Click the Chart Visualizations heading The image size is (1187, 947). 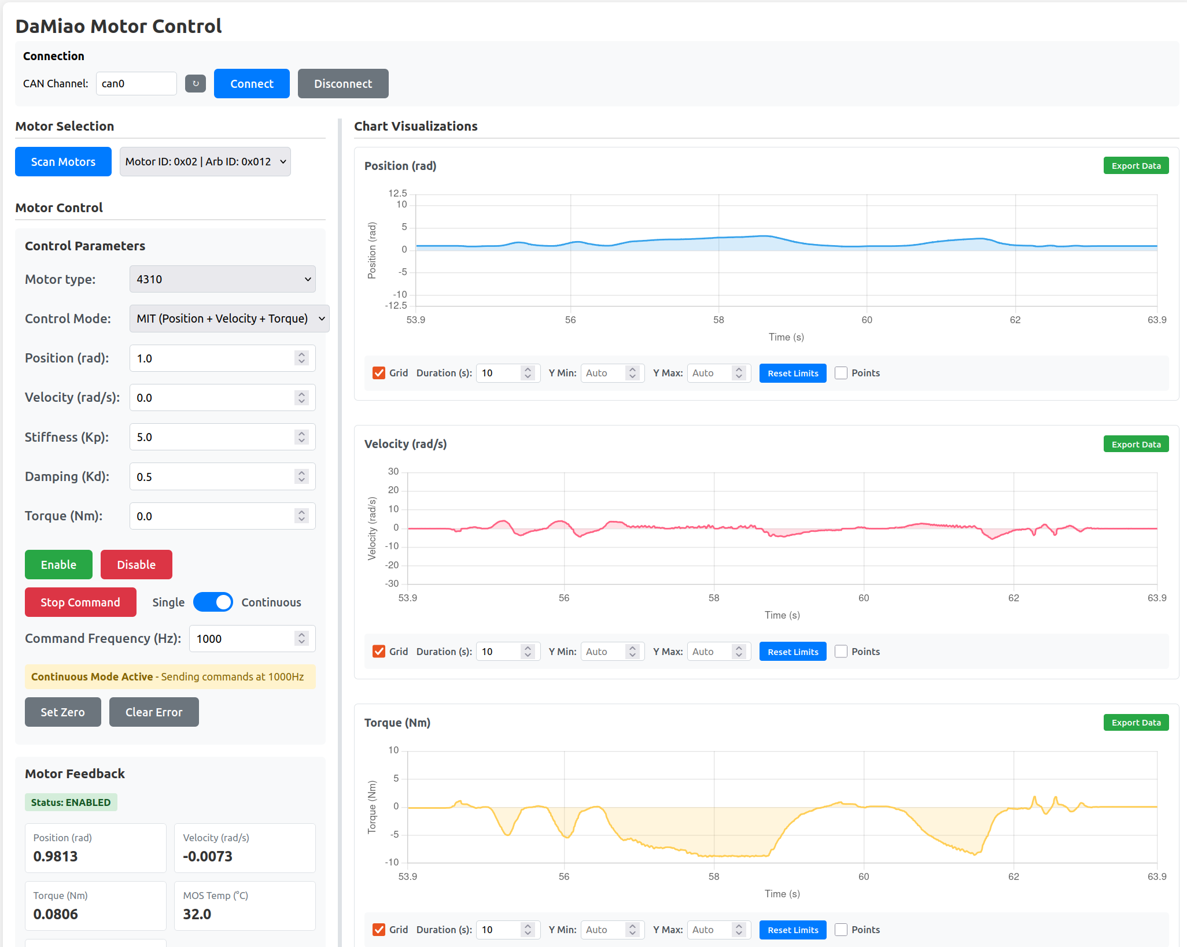pos(416,126)
